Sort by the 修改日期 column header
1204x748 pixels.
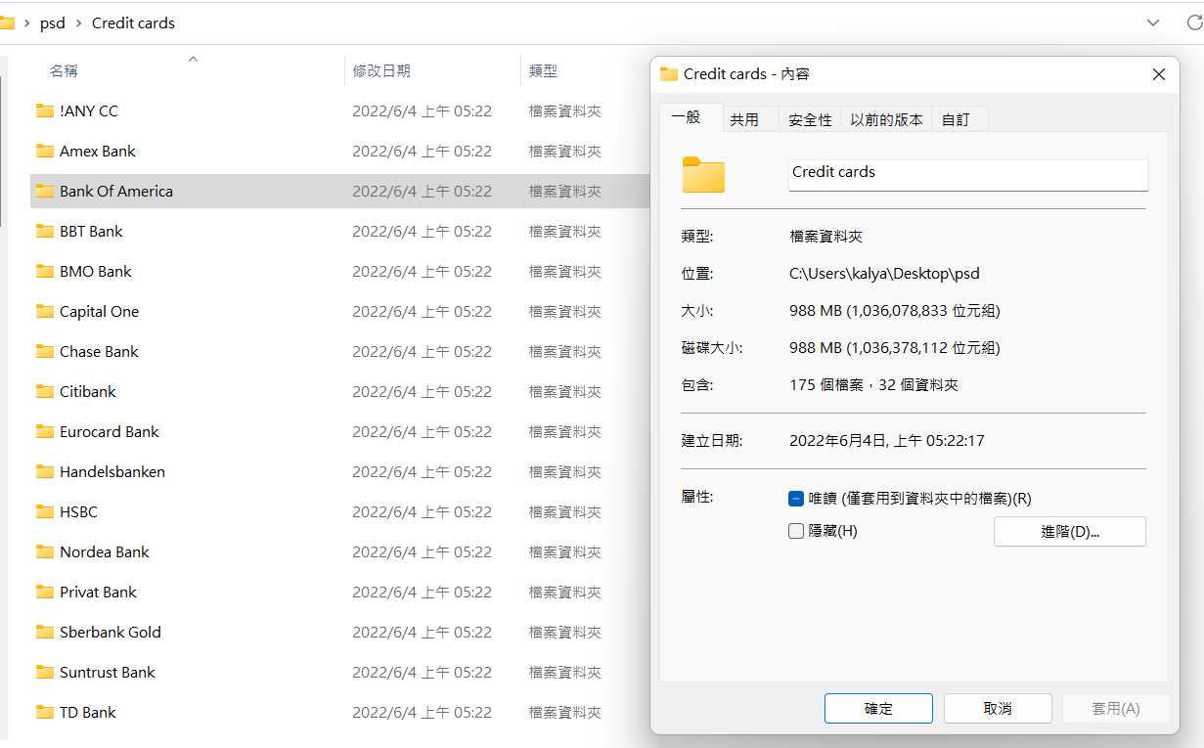pyautogui.click(x=381, y=70)
